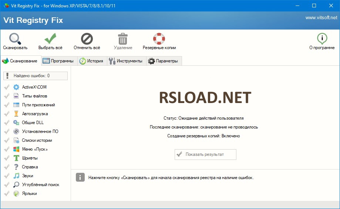340x209 pixels.
Task: Toggle the Типы файлов checkmark
Action: 7,96
